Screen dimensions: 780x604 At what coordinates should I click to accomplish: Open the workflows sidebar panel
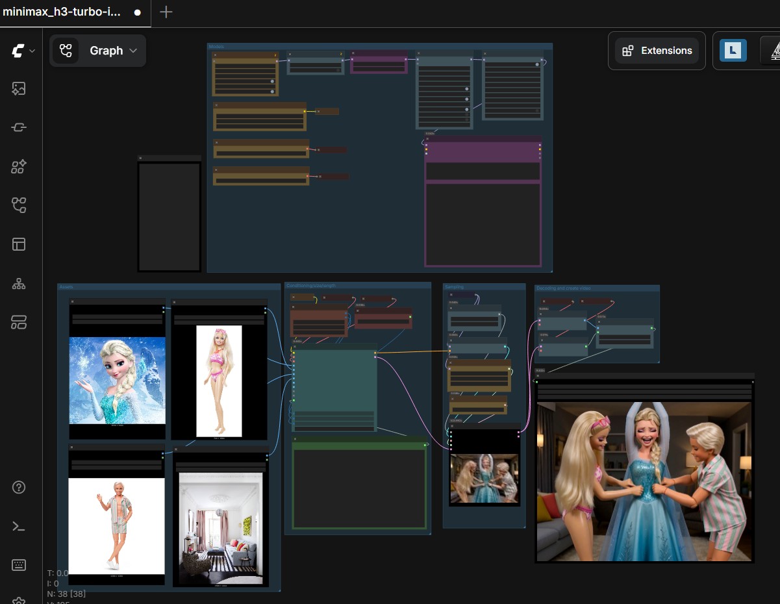[19, 206]
